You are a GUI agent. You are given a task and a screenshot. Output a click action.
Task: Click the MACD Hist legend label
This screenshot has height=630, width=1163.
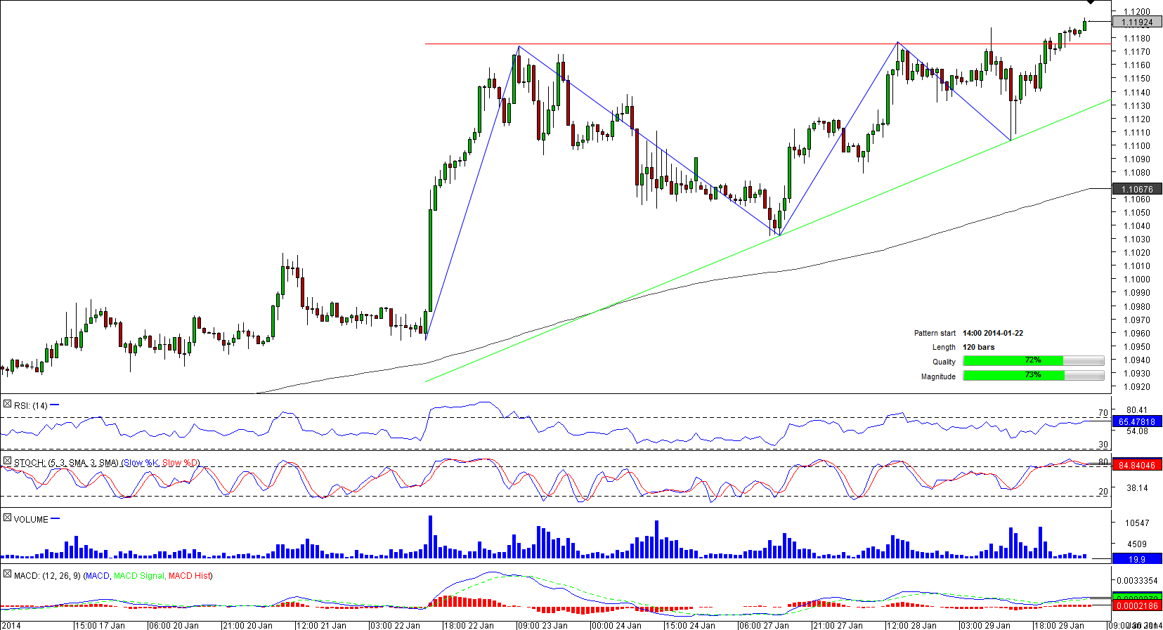pos(189,576)
